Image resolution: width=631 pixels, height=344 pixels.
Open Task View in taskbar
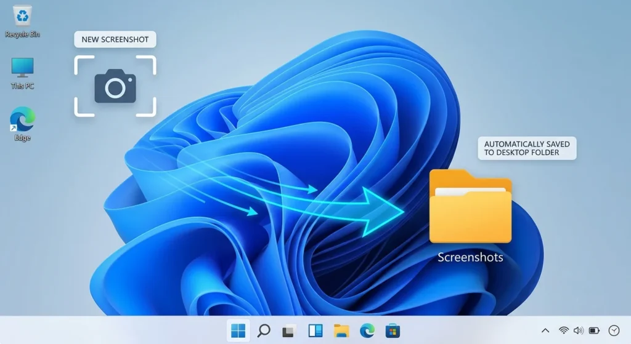[289, 330]
